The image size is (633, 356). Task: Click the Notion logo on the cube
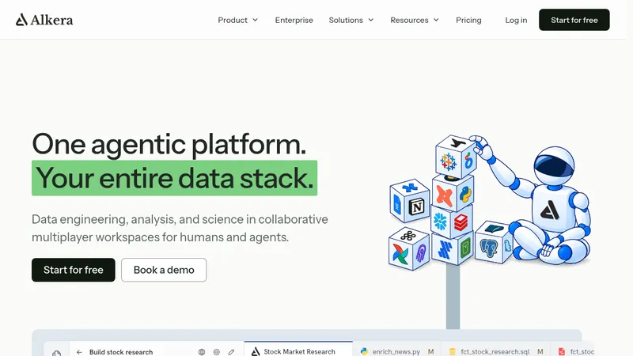pos(417,207)
